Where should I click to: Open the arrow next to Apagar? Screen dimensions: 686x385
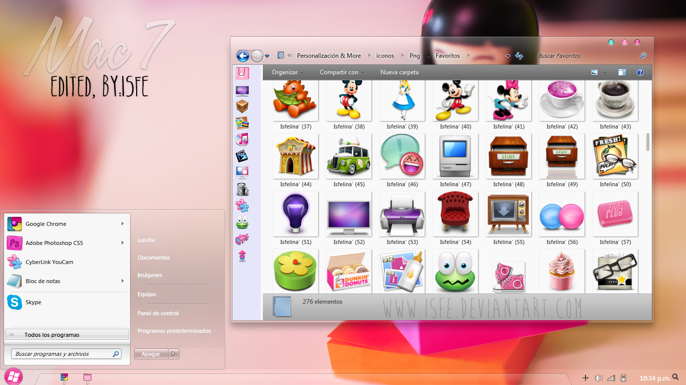[x=173, y=354]
